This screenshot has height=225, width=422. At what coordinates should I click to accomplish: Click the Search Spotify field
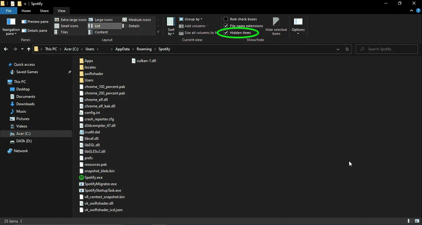coord(387,49)
